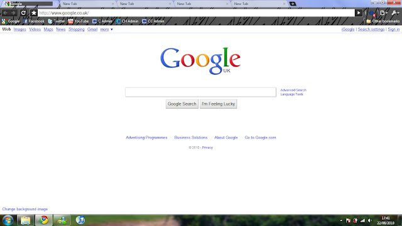
Task: Open the Google bookmark in the bookmarks bar
Action: point(11,21)
